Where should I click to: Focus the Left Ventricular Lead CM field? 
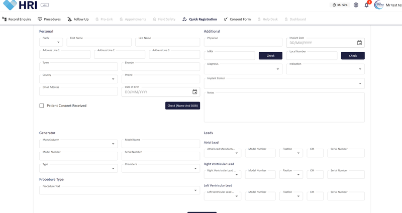[315, 196]
